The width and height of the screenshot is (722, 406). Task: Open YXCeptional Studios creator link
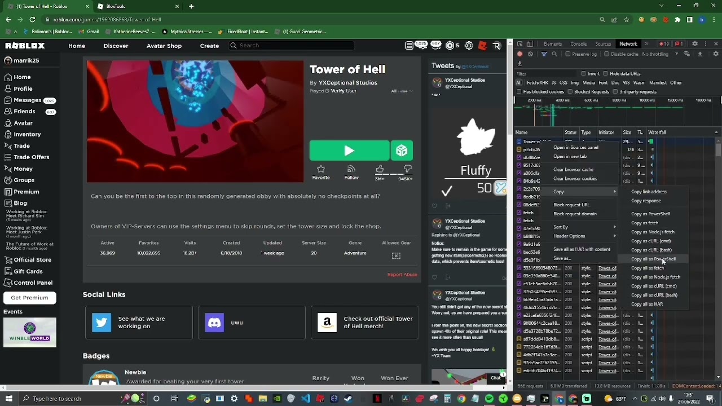click(347, 83)
